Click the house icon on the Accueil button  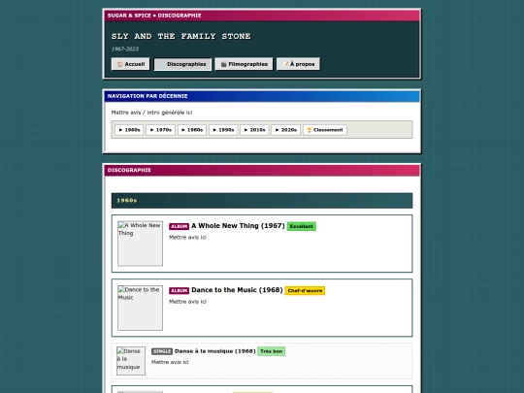(120, 64)
